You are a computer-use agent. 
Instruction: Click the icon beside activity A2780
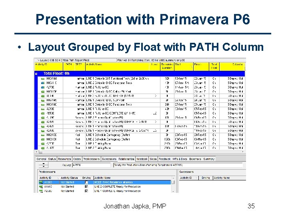43,88
